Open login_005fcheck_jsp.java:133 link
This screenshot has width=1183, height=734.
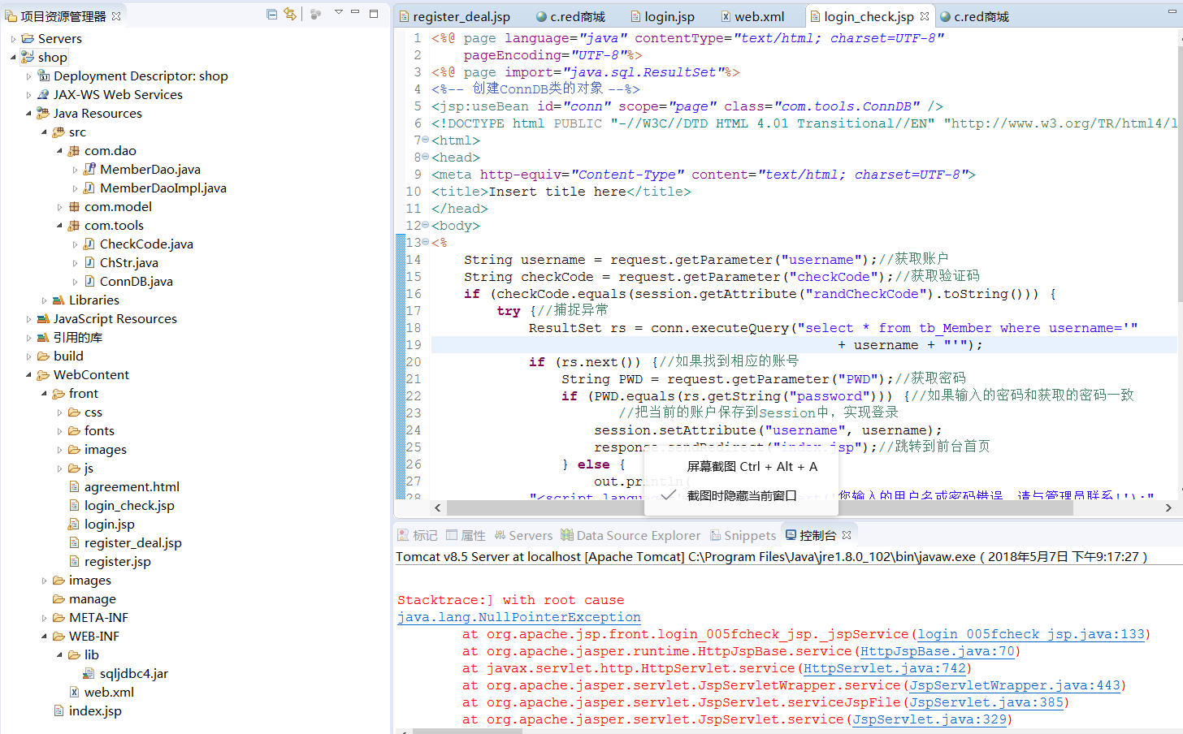coord(1031,635)
